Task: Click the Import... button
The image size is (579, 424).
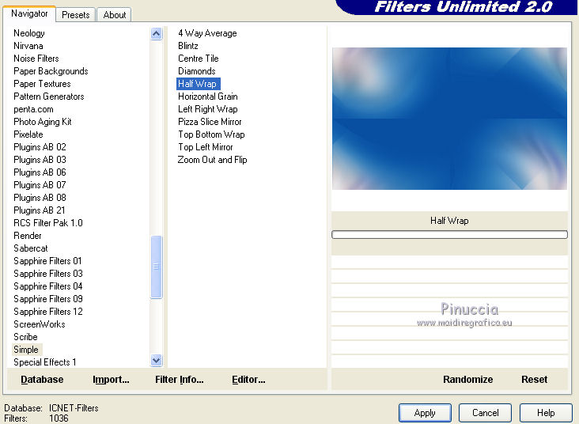Action: pos(111,380)
